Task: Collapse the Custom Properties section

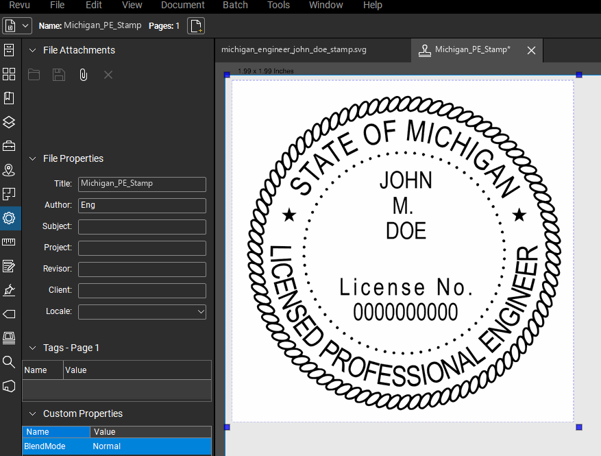Action: (33, 413)
